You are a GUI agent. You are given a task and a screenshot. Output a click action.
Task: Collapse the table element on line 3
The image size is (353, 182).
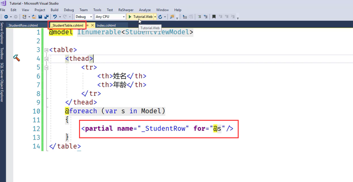[46, 50]
